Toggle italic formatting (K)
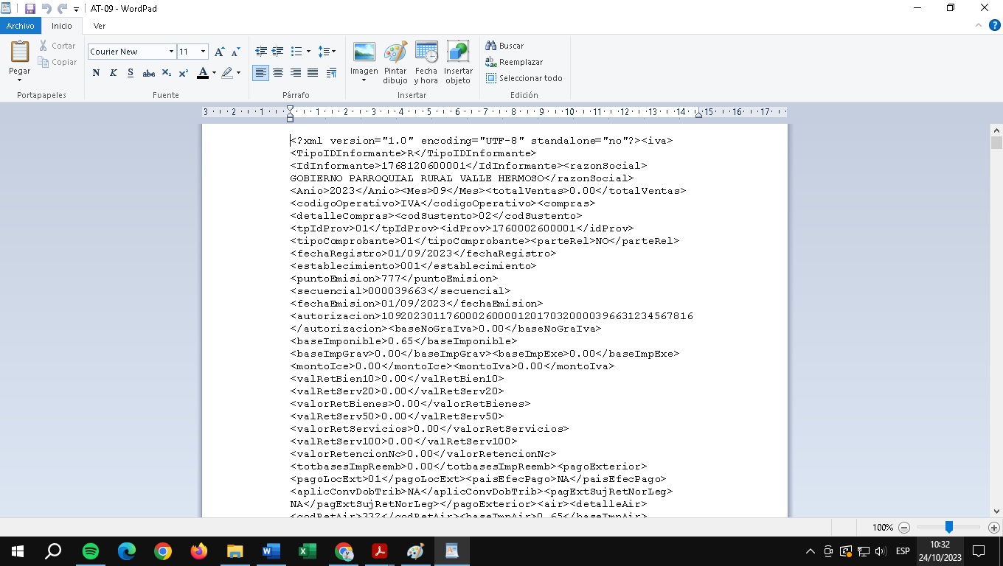 pyautogui.click(x=113, y=73)
